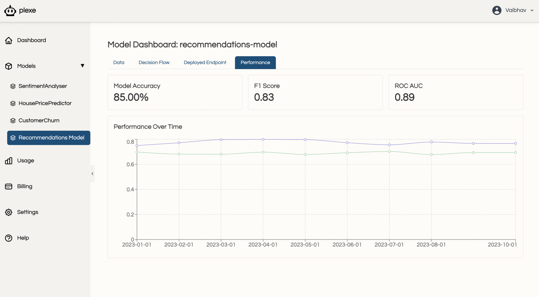Image resolution: width=539 pixels, height=297 pixels.
Task: Click the Help question mark icon
Action: [x=9, y=238]
